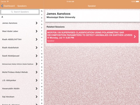This screenshot has height=105, width=140.
Task: Tap the battery icon in status bar
Action: pos(137,1)
